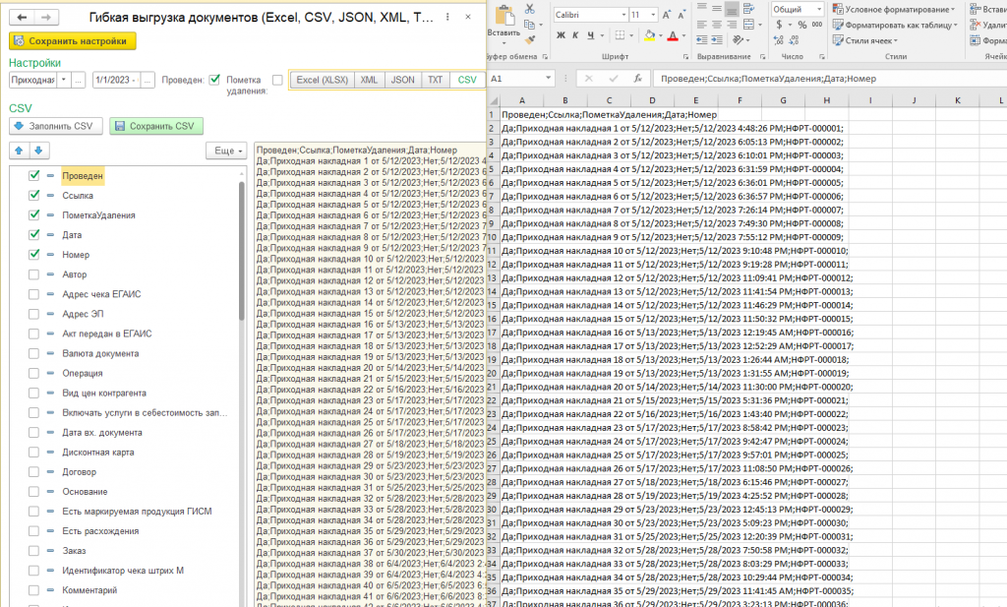Click the ellipsis button beside the date period
Screen dimensions: 1007x607
(x=148, y=81)
